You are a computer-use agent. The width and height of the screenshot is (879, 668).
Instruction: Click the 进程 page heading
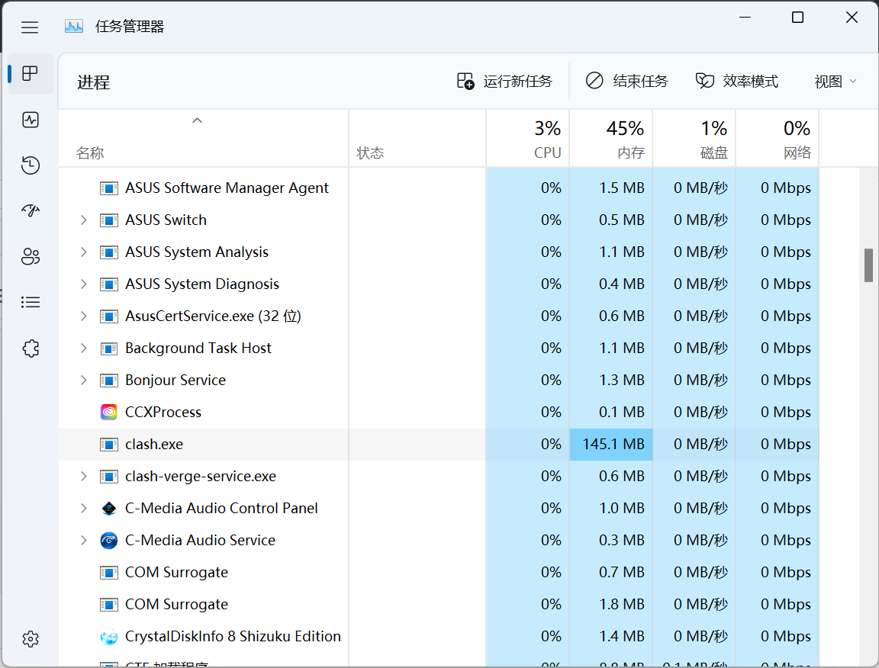click(94, 82)
